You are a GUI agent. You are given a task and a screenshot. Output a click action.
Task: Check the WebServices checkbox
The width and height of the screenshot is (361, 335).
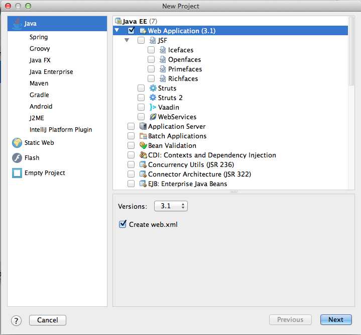(141, 117)
